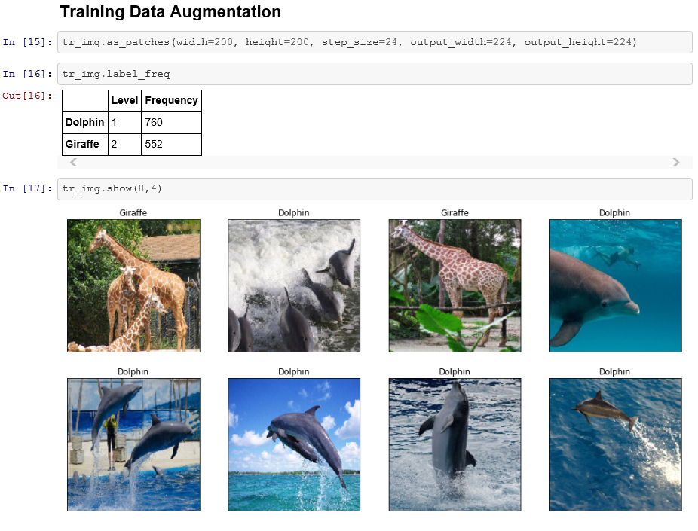Click the Level value 2 cell
This screenshot has height=531, width=698.
[124, 144]
